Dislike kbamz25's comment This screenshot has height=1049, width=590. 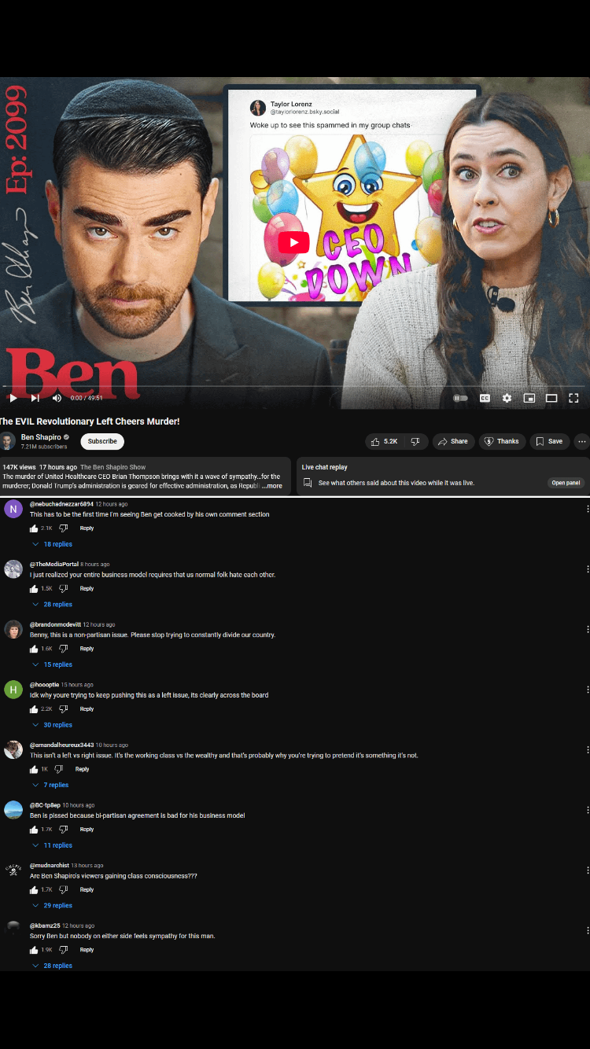[64, 950]
